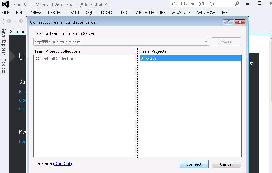Click the Visual Studio logo icon
272x173 pixels.
(x=5, y=4)
